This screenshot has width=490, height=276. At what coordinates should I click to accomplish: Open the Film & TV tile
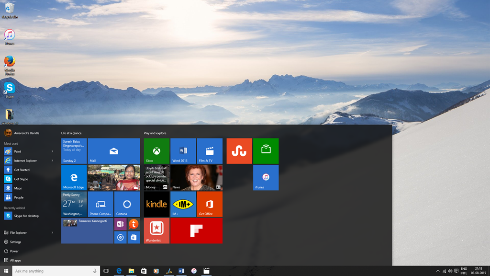click(210, 151)
